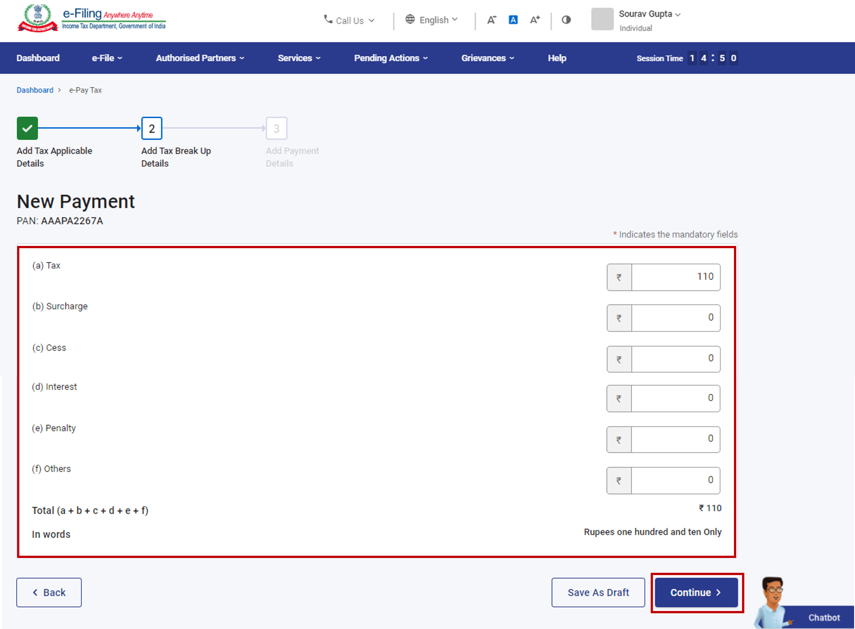The height and width of the screenshot is (629, 855).
Task: Increase font size using the A+ icon
Action: pos(535,20)
